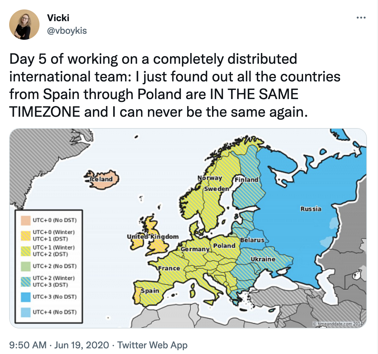Click the UTC+2 (No DST) green legend swatch
The width and height of the screenshot is (378, 354).
(x=26, y=266)
